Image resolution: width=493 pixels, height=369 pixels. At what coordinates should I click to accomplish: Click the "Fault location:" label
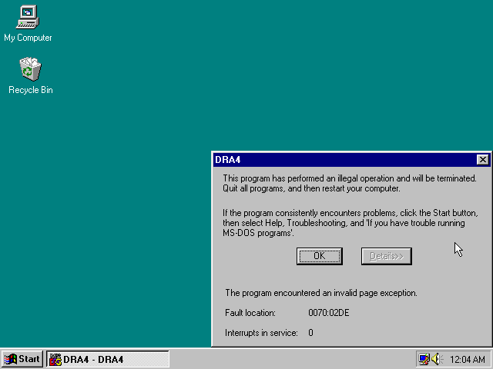[x=250, y=313]
